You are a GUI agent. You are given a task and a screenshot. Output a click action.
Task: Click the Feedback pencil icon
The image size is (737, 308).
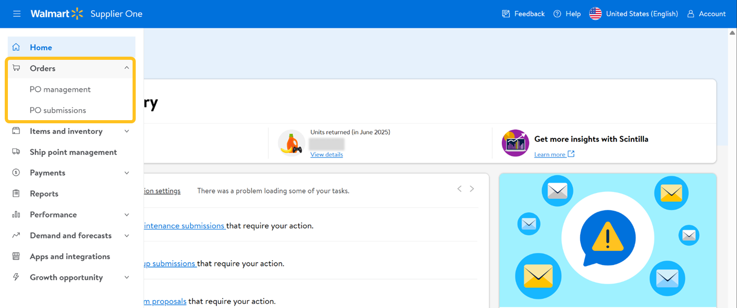(x=506, y=14)
